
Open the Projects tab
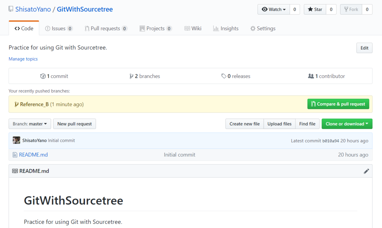tap(156, 28)
